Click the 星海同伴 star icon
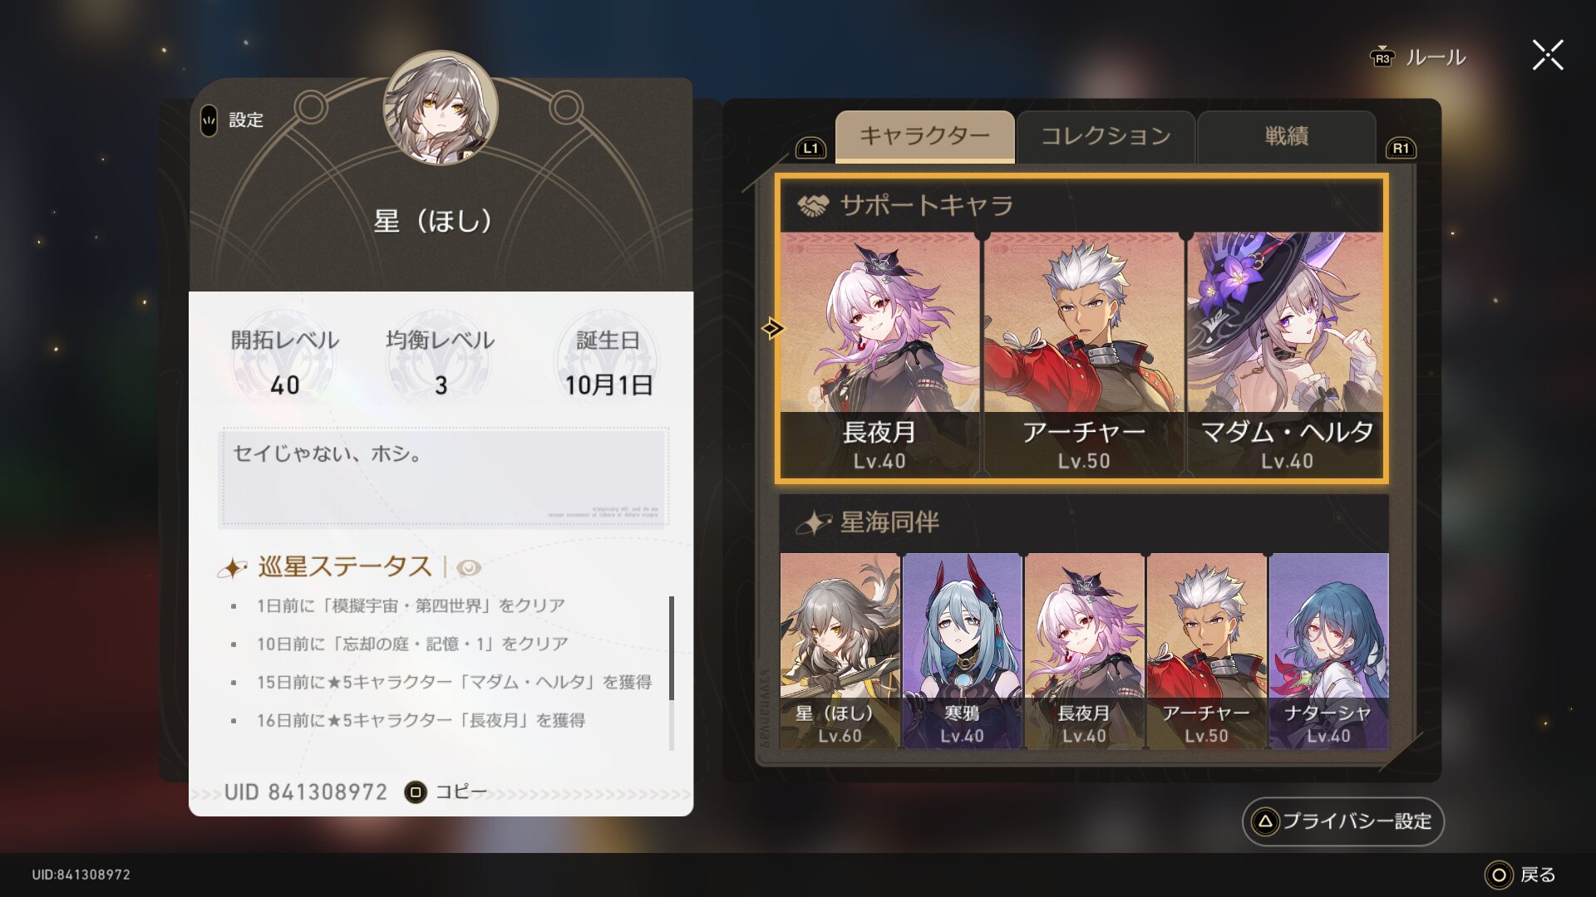The image size is (1596, 897). point(814,522)
